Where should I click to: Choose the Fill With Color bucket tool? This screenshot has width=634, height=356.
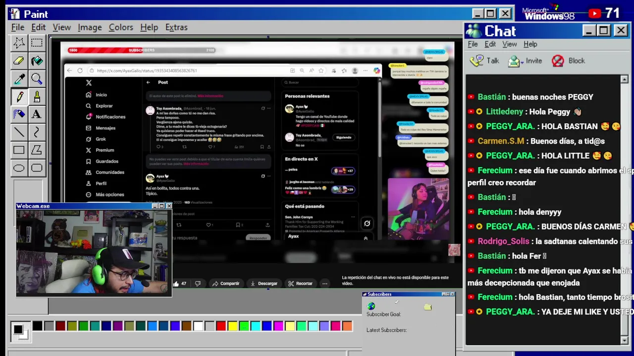coord(37,61)
